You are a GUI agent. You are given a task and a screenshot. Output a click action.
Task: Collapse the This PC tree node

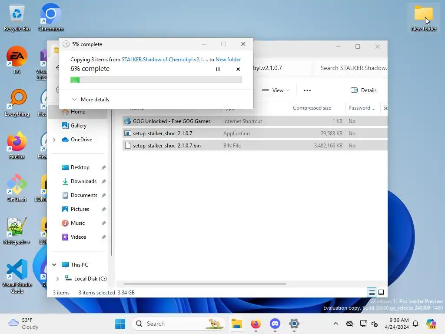point(54,265)
